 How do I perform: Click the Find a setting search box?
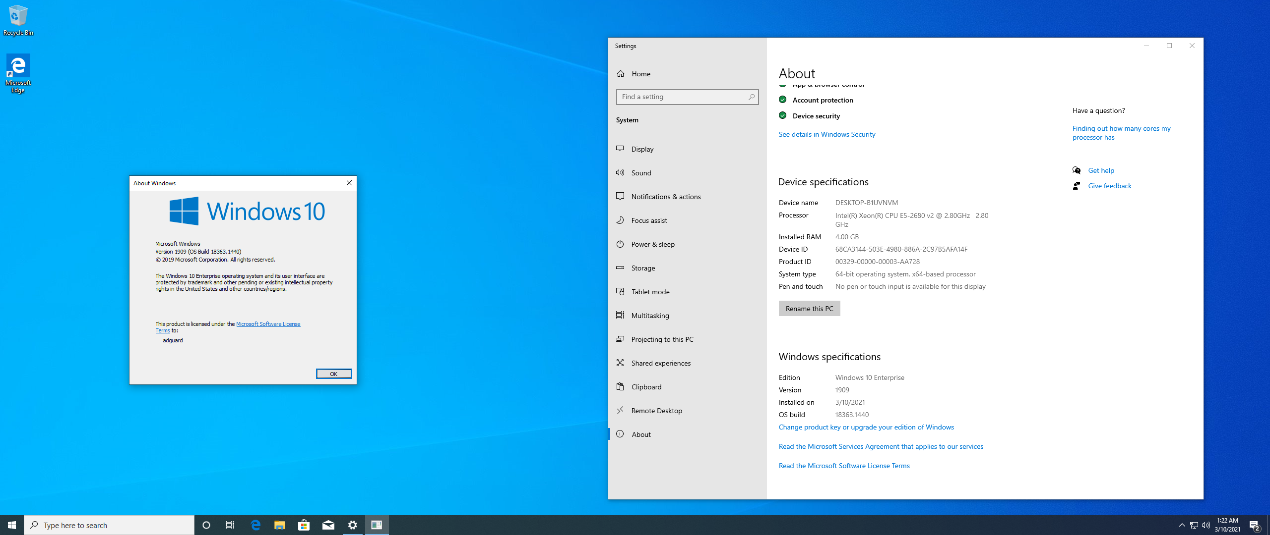[687, 97]
